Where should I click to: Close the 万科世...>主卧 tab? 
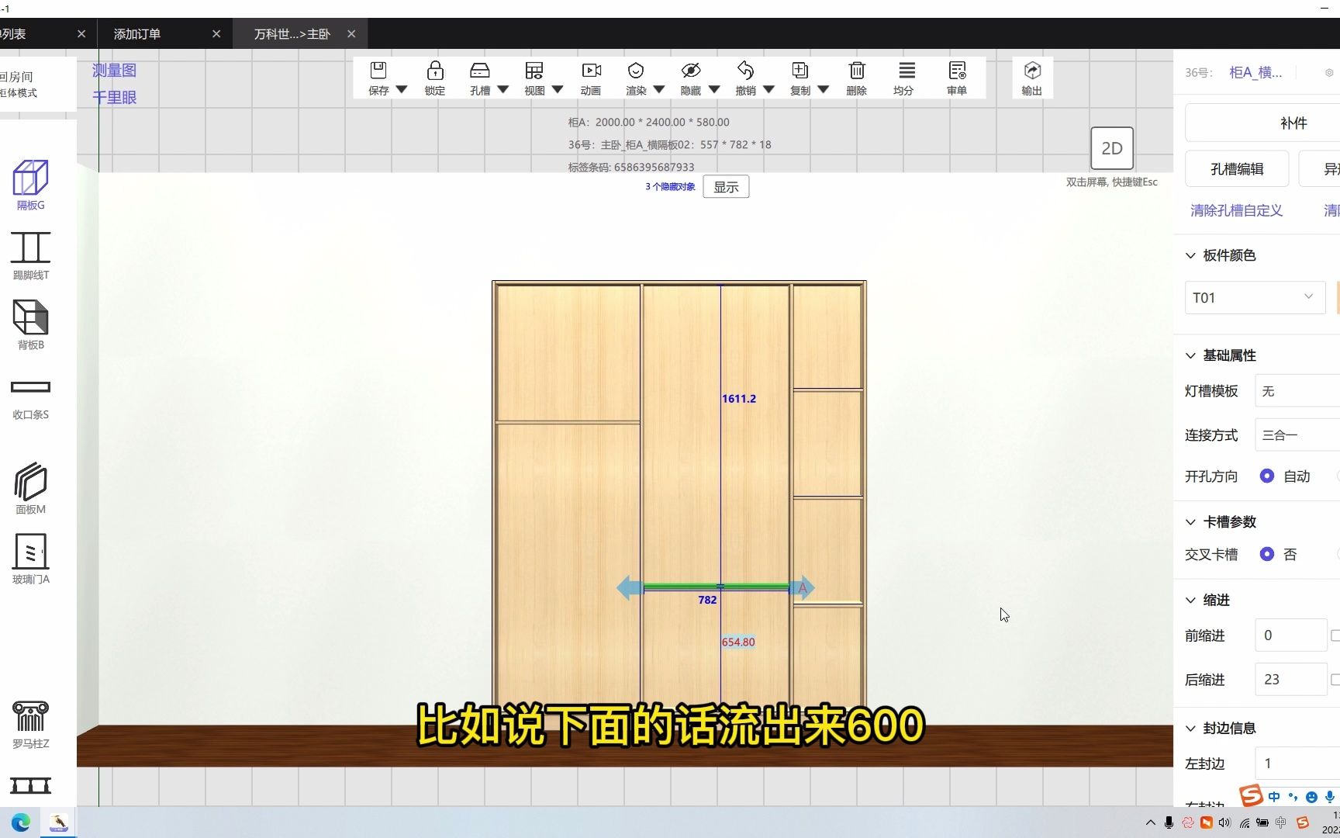pos(351,34)
